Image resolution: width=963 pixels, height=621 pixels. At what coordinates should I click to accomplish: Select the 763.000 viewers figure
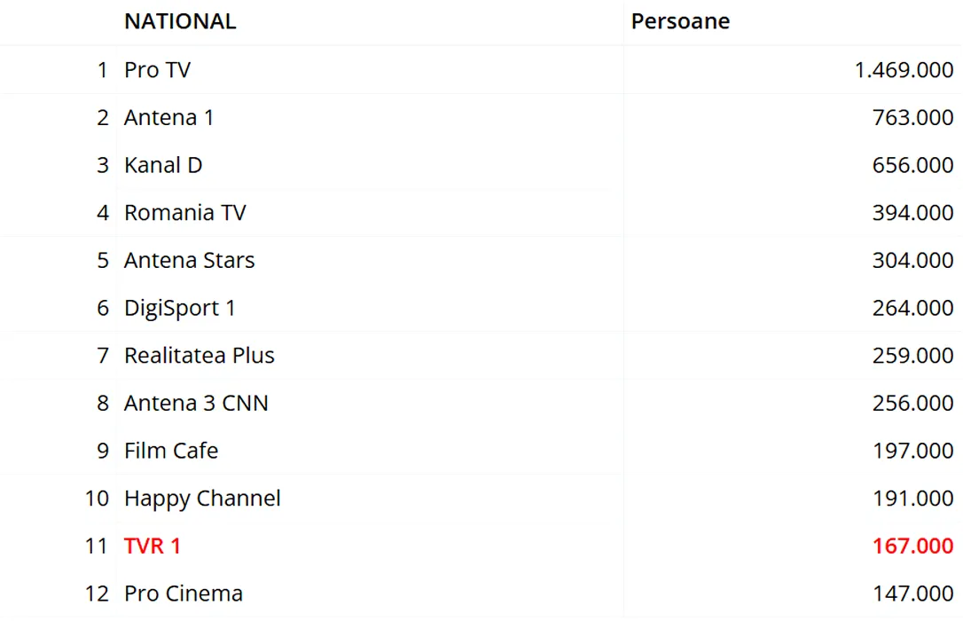tap(912, 117)
